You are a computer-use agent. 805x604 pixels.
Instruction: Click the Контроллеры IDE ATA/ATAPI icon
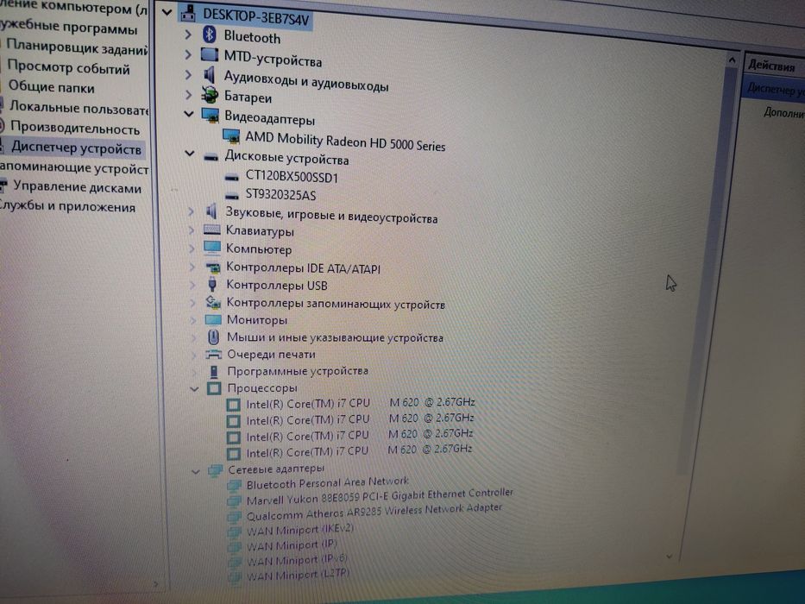[212, 267]
